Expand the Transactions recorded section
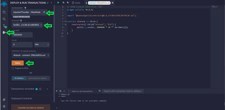Screen dimensions: 225x110 [48, 89]
